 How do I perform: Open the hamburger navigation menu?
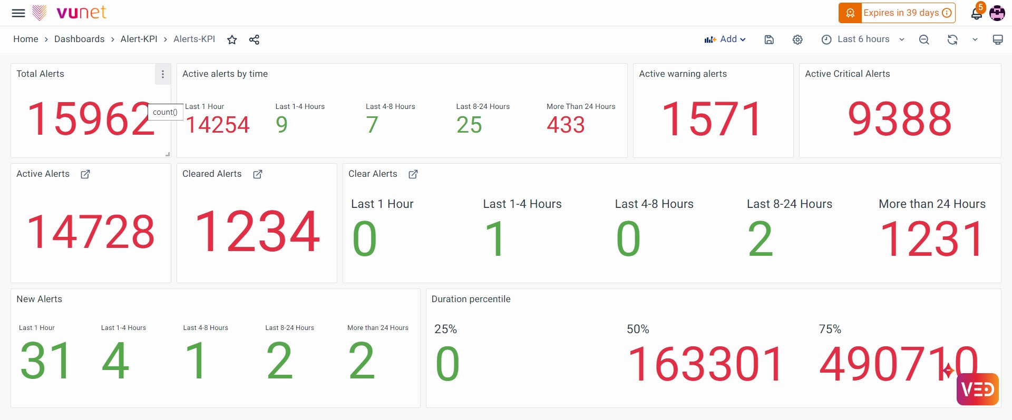coord(18,13)
